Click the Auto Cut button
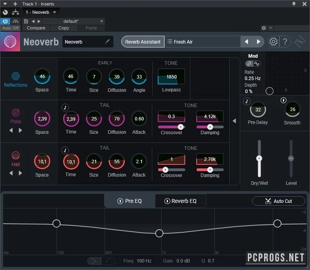 (x=279, y=201)
